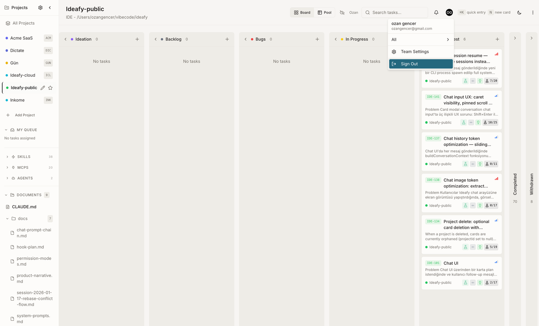Expand the Withdrawn column
The width and height of the screenshot is (539, 326).
(532, 38)
